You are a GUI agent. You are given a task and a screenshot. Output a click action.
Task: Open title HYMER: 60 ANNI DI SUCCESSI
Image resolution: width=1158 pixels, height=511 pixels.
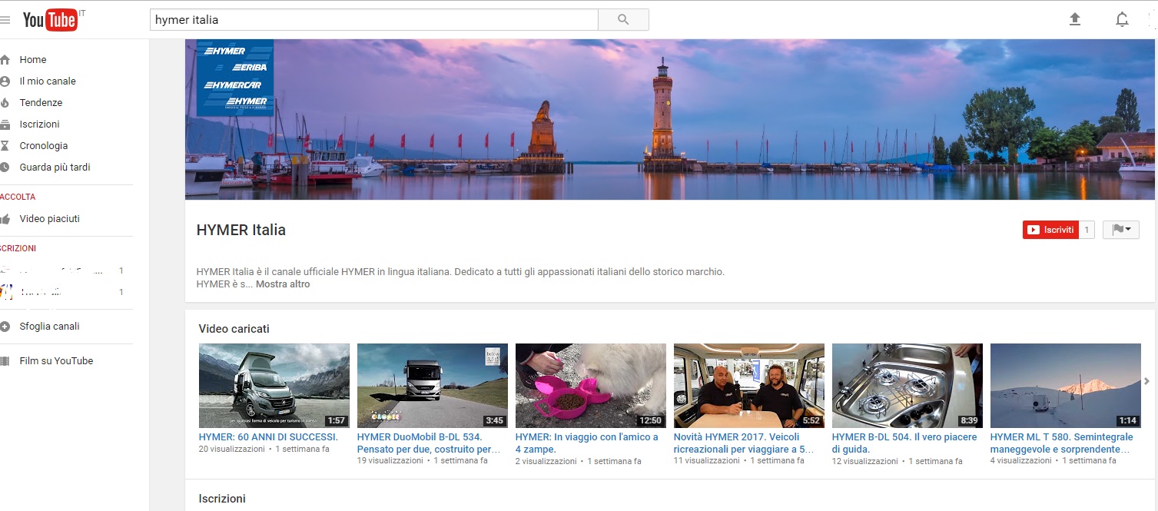click(268, 437)
